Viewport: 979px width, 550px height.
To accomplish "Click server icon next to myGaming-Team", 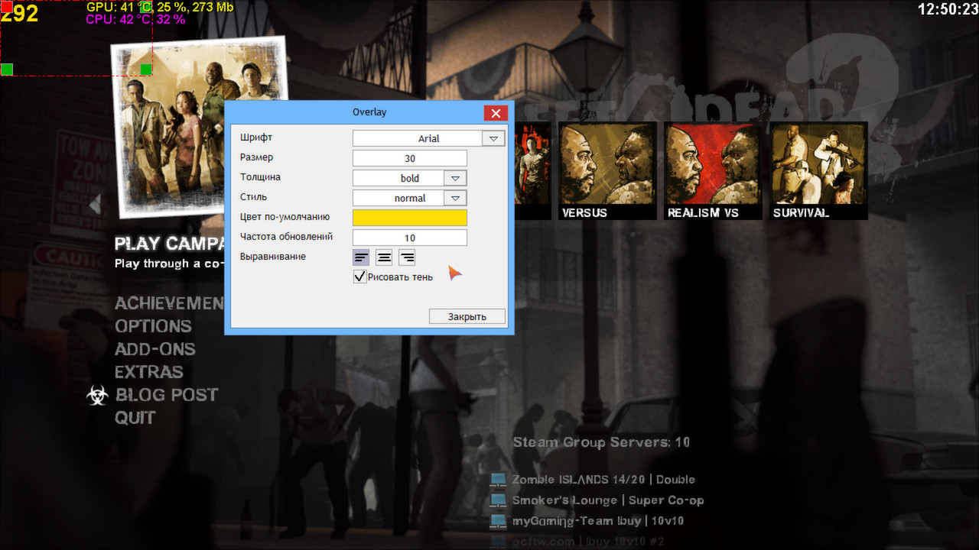I will click(x=499, y=521).
